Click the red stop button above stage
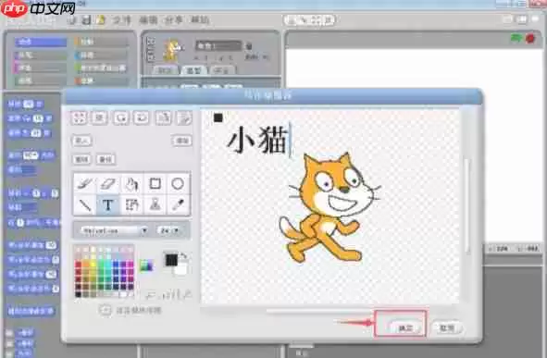This screenshot has width=547, height=358. [530, 38]
